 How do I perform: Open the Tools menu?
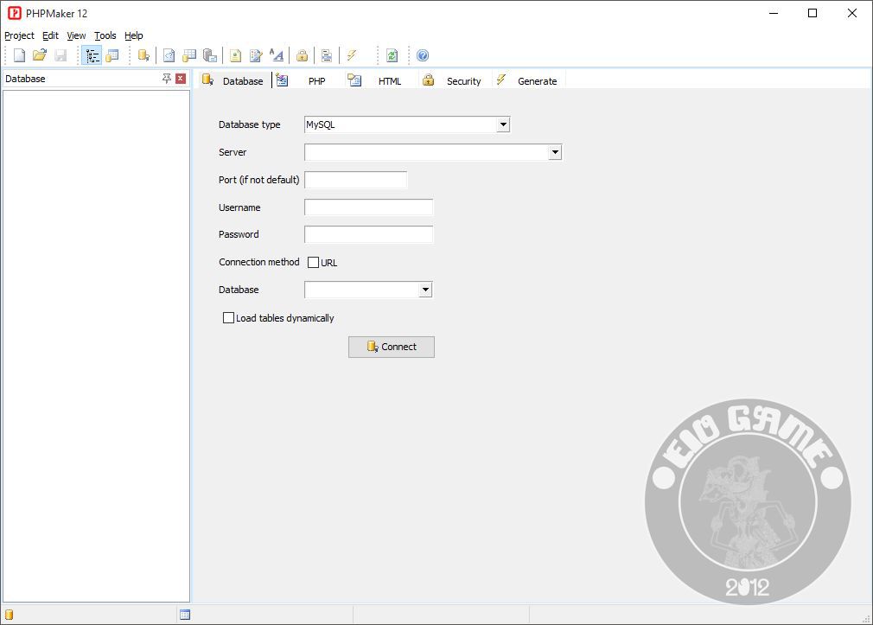tap(105, 35)
